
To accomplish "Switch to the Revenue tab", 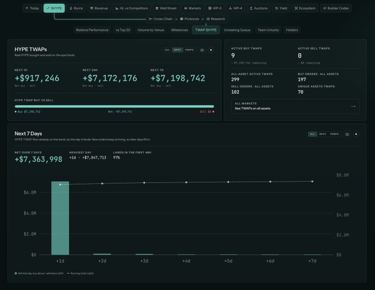I will tap(99, 8).
